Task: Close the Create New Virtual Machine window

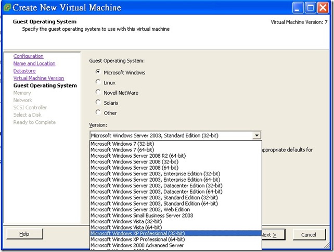Action: (323, 8)
